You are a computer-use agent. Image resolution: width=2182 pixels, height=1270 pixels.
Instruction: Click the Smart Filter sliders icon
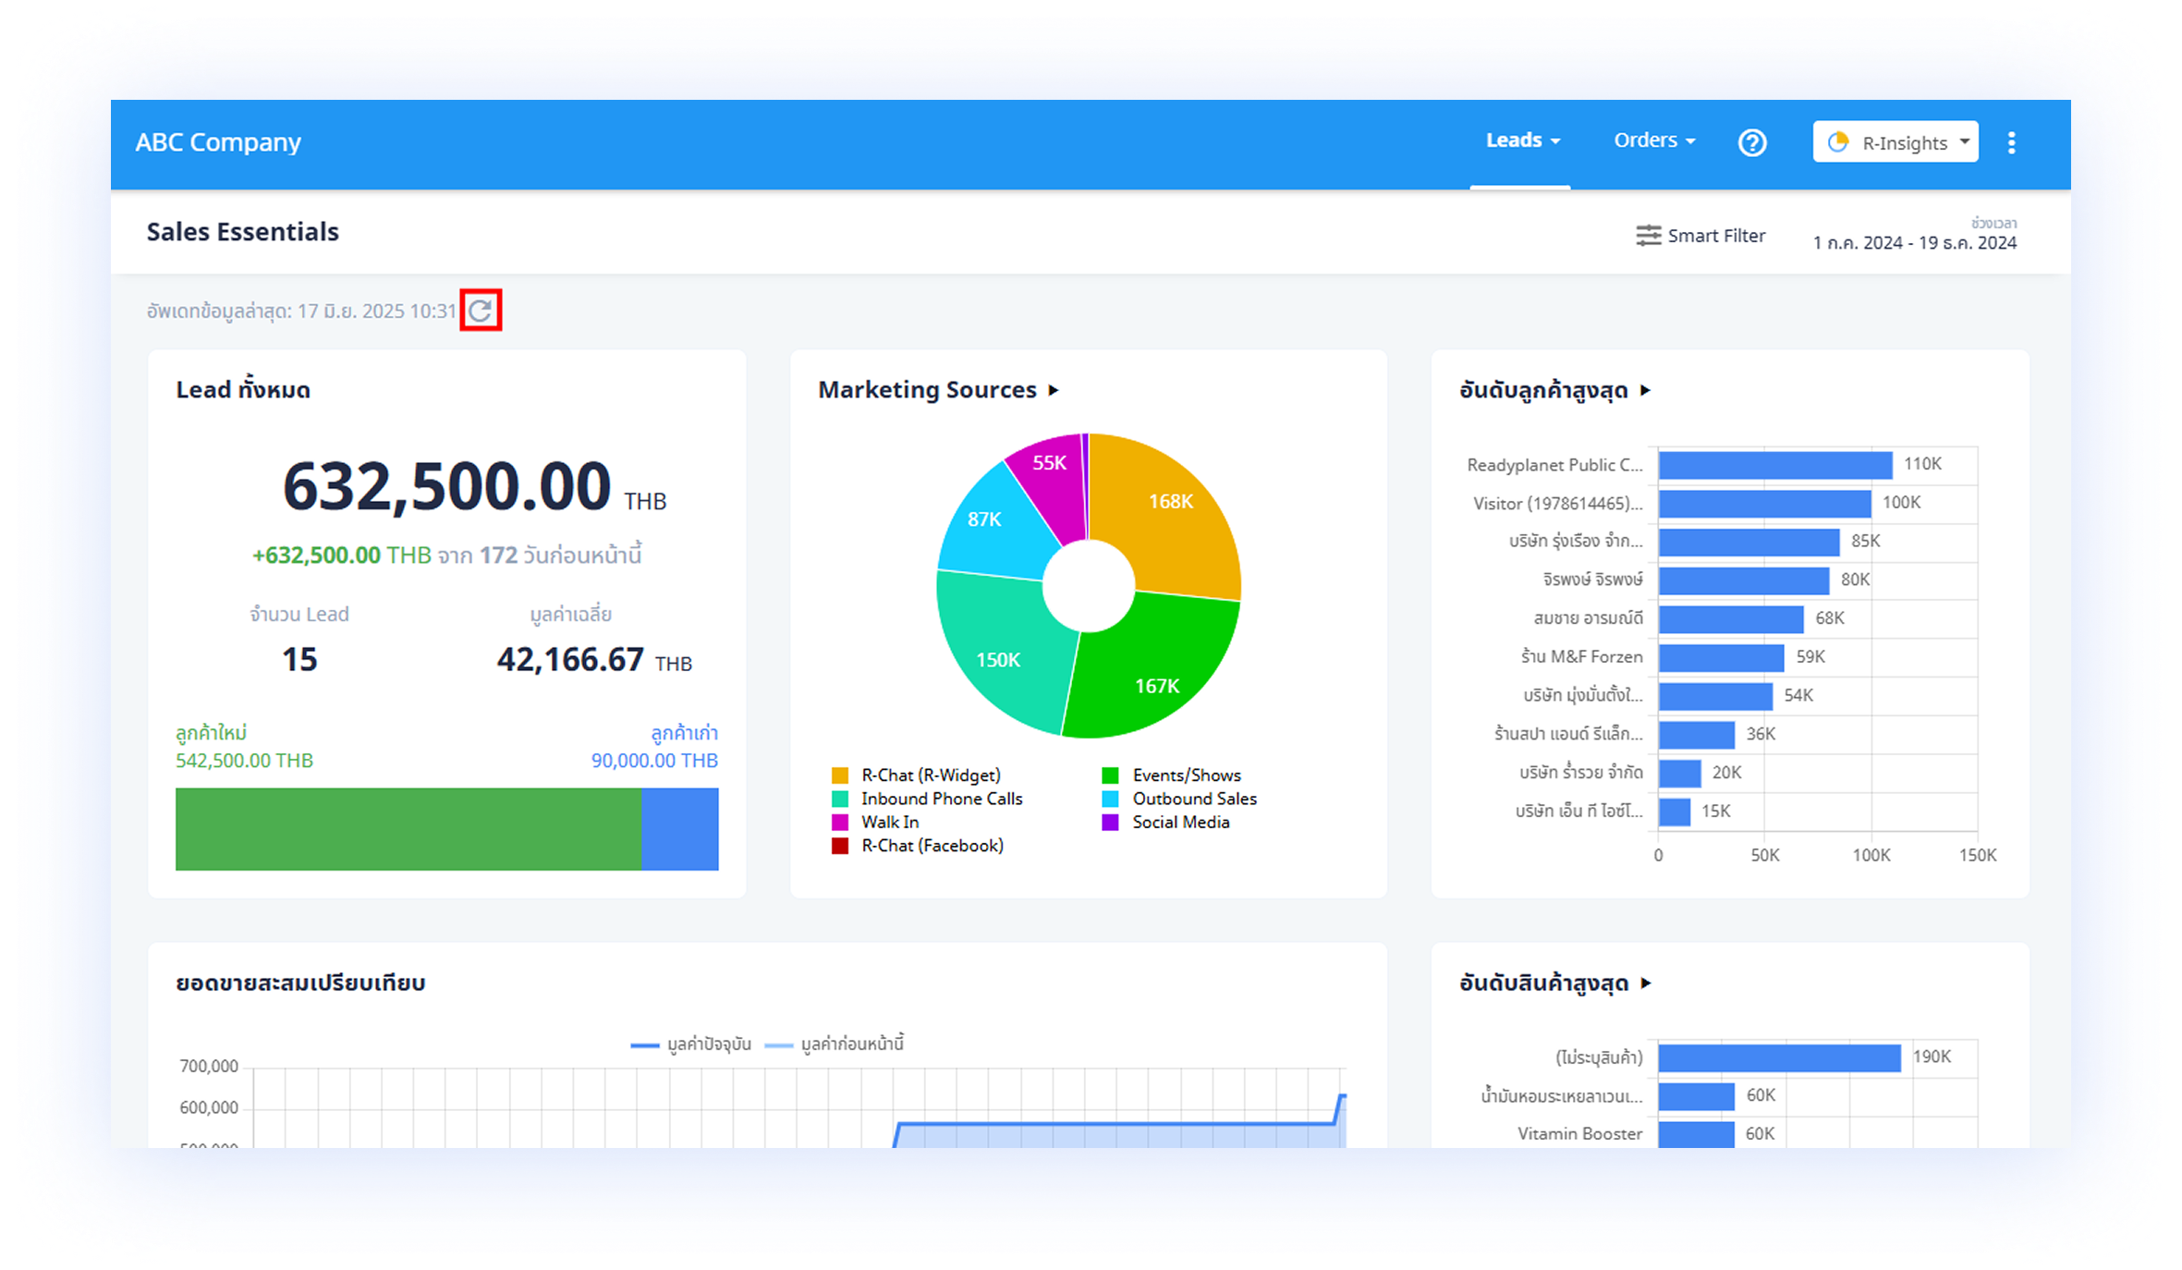click(1648, 236)
